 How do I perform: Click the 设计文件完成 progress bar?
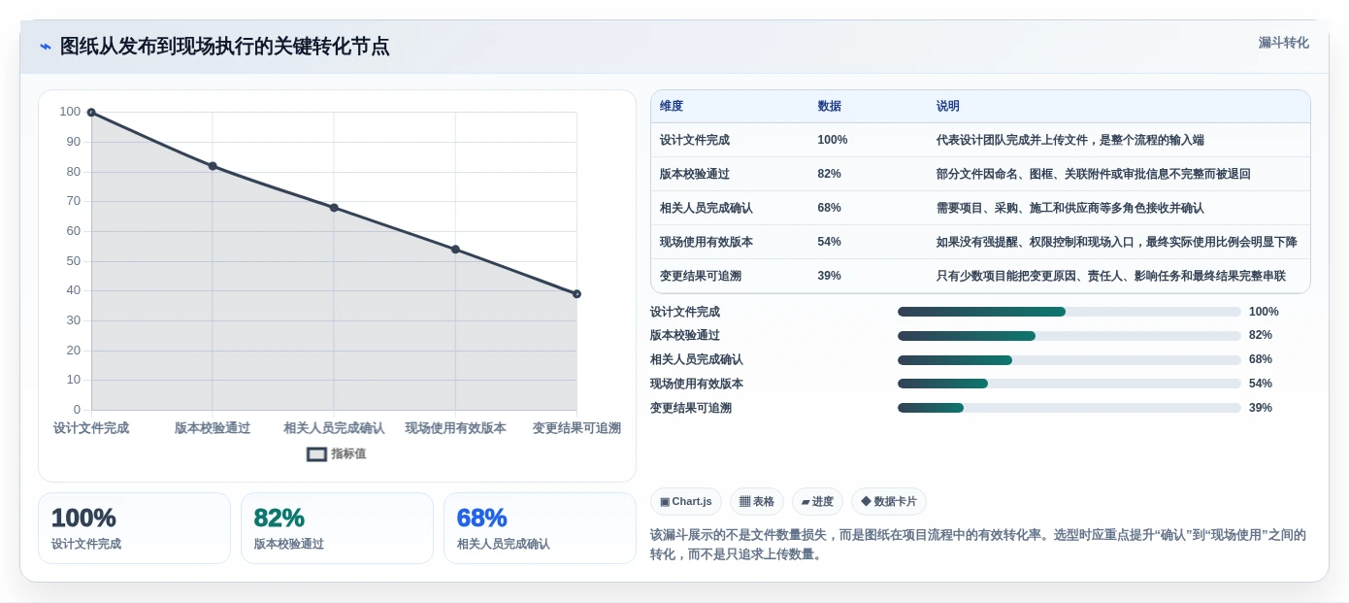1069,312
